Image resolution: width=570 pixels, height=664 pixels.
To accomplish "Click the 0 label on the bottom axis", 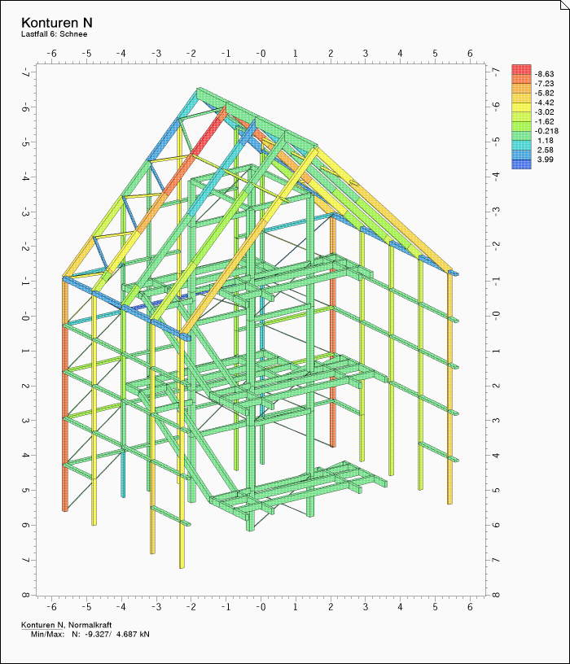I will 261,607.
